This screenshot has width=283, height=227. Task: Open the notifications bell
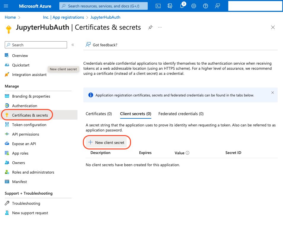pos(182,6)
